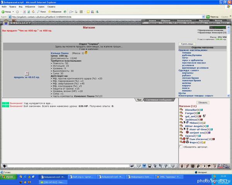This screenshot has height=185, width=232.
Task: Click the flag icon in the bottom bar
Action: pyautogui.click(x=209, y=166)
